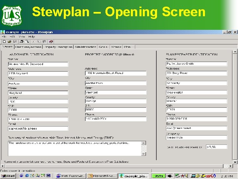Click the landowner Name field 'Mr. and Mrs. R. Sapwood'
Image resolution: width=238 pixels, height=179 pixels.
(x=38, y=64)
